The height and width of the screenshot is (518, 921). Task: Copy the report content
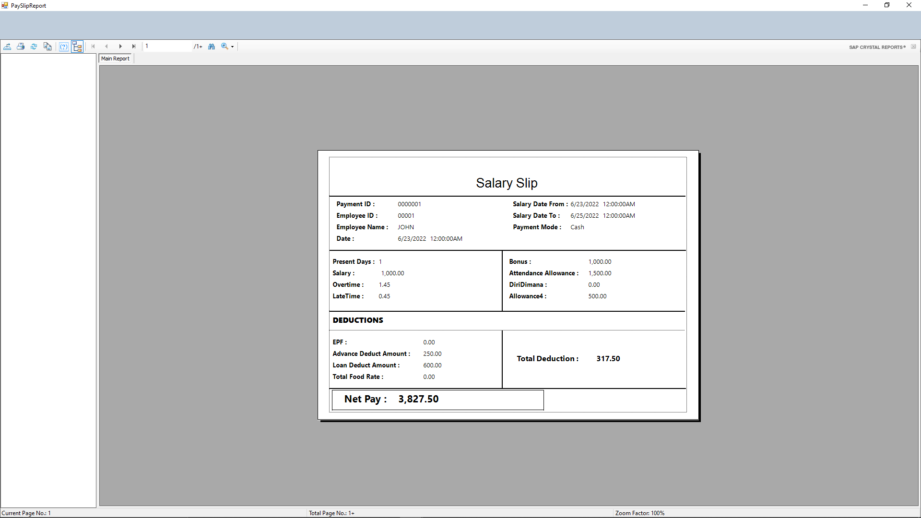pyautogui.click(x=47, y=46)
